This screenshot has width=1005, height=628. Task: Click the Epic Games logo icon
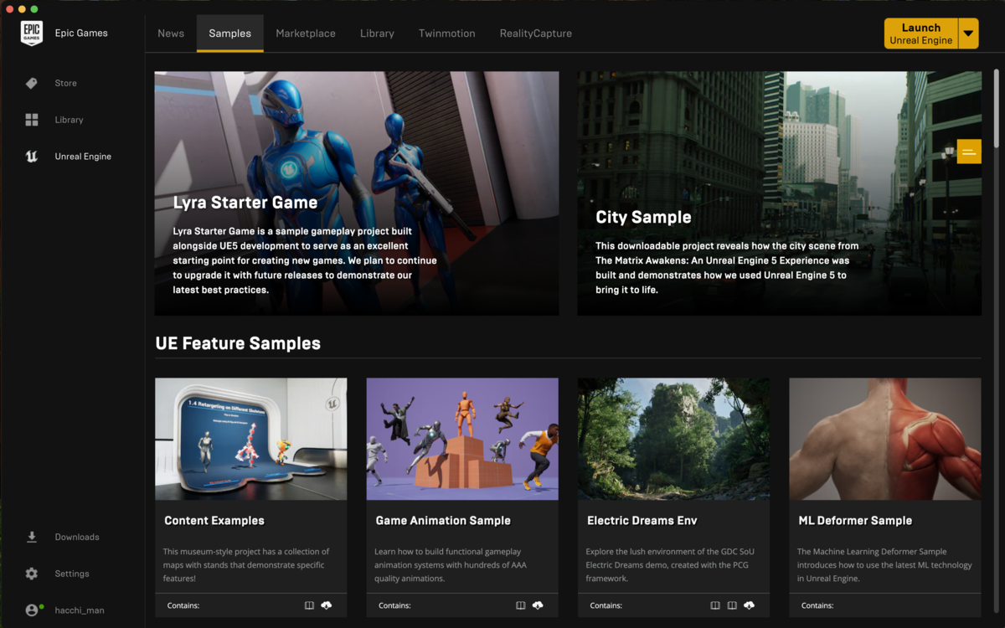(x=32, y=33)
